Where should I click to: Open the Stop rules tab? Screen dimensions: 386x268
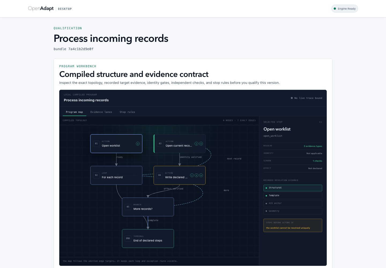(127, 112)
